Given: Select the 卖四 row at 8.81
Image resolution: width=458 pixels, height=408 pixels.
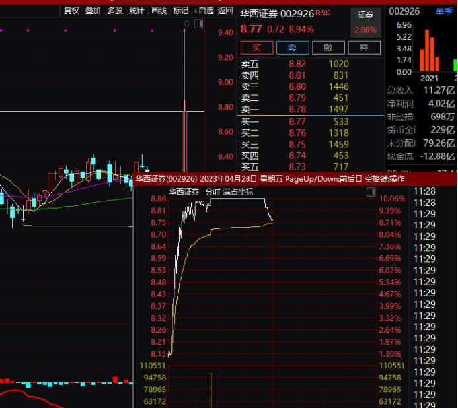Looking at the screenshot, I should coord(295,75).
